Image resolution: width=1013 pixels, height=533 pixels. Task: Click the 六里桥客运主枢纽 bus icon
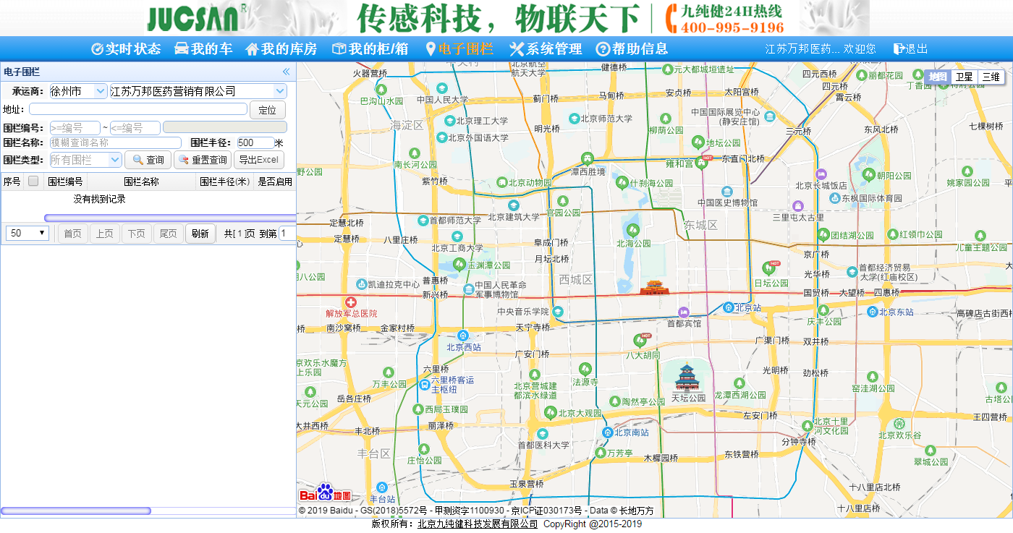[423, 384]
